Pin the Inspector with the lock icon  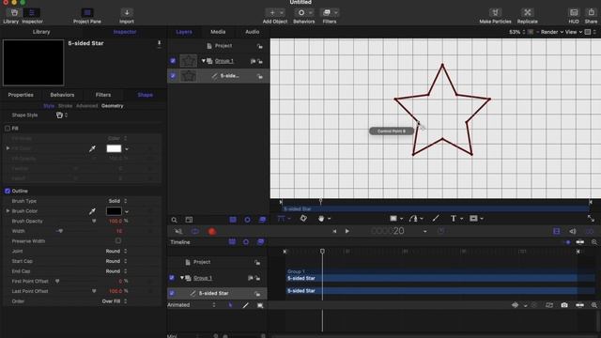point(159,44)
